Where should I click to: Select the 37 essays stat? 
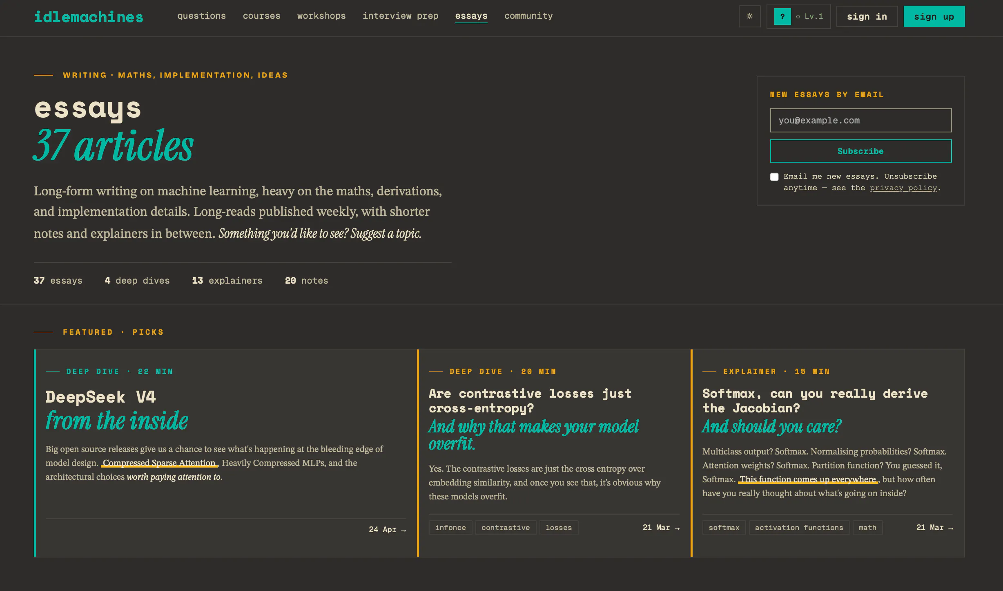click(58, 281)
